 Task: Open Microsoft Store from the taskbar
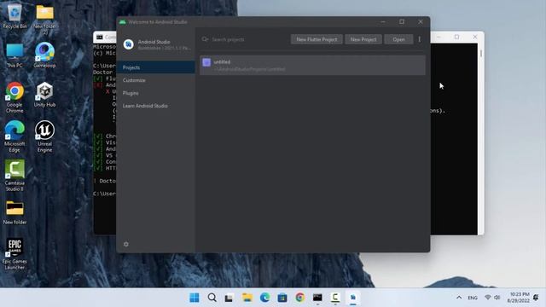pyautogui.click(x=282, y=298)
